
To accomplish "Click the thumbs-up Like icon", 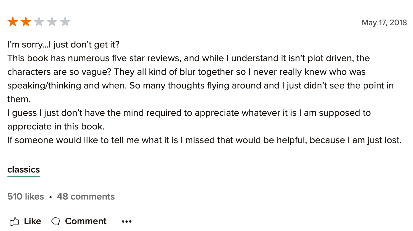I will click(x=15, y=221).
